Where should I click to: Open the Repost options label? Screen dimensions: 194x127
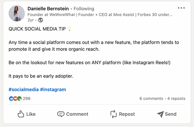click(127, 114)
